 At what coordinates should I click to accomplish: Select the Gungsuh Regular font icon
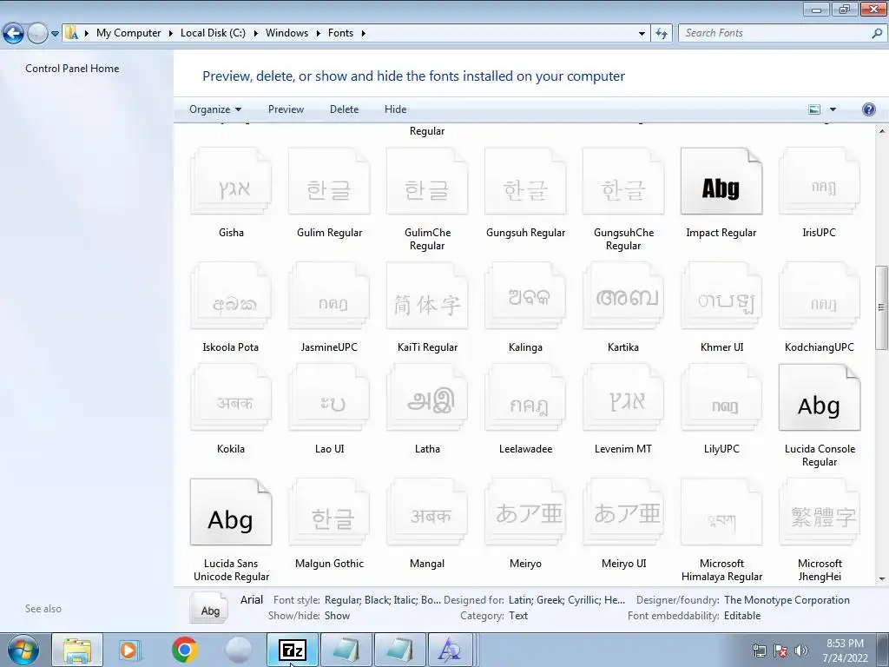pos(525,181)
